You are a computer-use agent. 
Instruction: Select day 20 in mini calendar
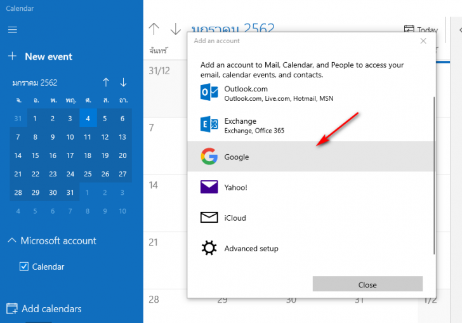click(x=122, y=155)
